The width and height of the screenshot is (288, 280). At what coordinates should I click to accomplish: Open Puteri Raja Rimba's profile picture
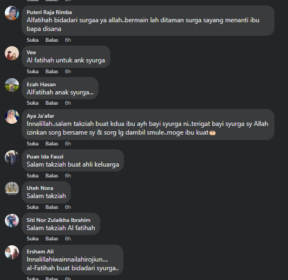tap(12, 13)
